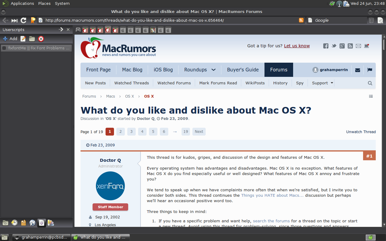386x241 pixels.
Task: Click the post number #1 permalink
Action: point(369,156)
